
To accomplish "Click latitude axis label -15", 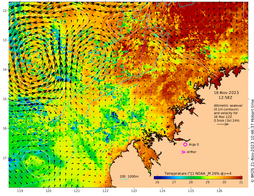I will click(4, 99).
